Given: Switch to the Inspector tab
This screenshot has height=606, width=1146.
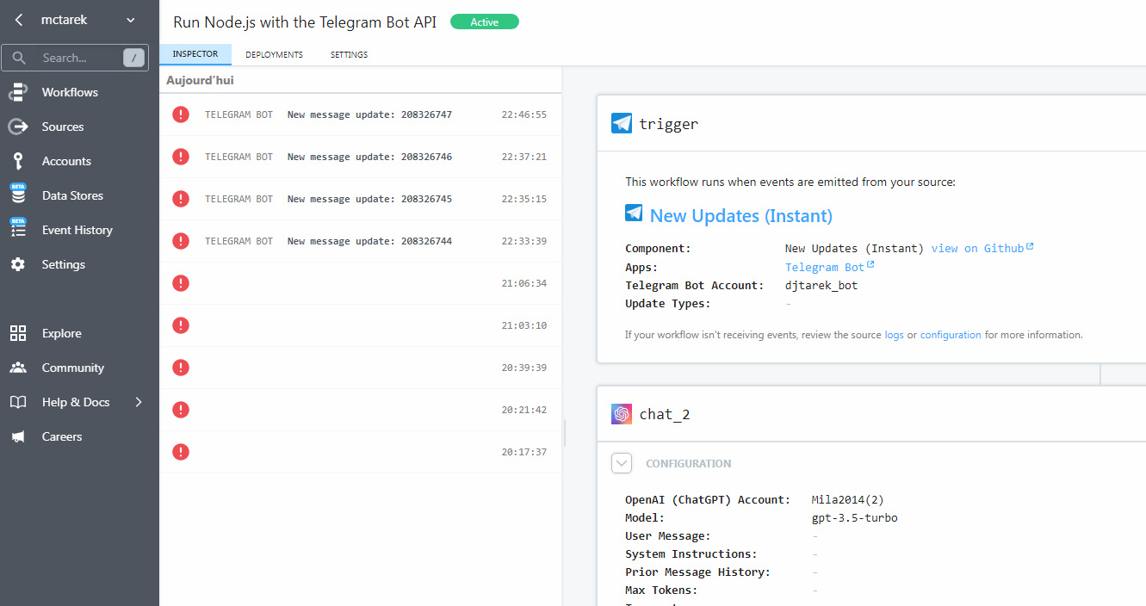Looking at the screenshot, I should coord(195,54).
